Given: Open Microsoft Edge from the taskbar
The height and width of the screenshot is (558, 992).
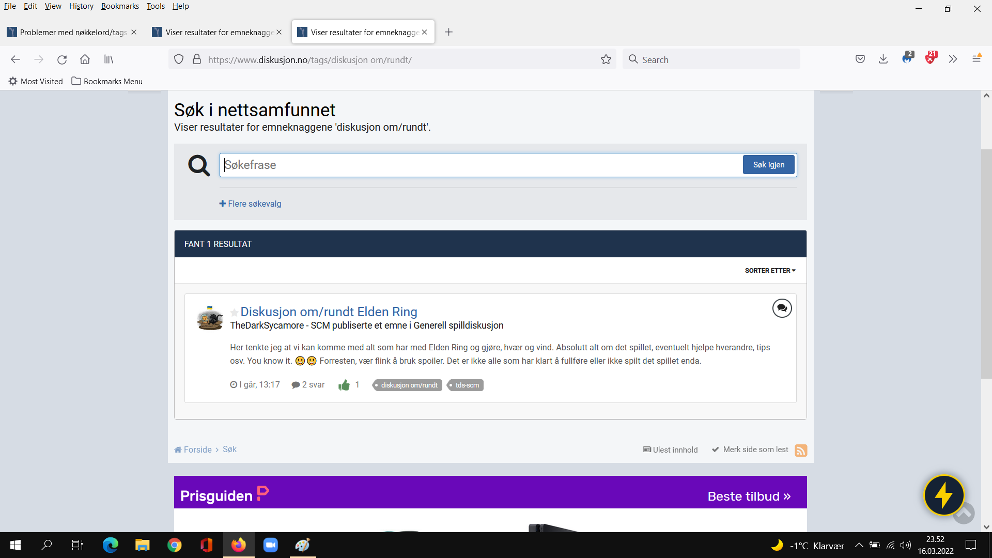Looking at the screenshot, I should point(110,545).
